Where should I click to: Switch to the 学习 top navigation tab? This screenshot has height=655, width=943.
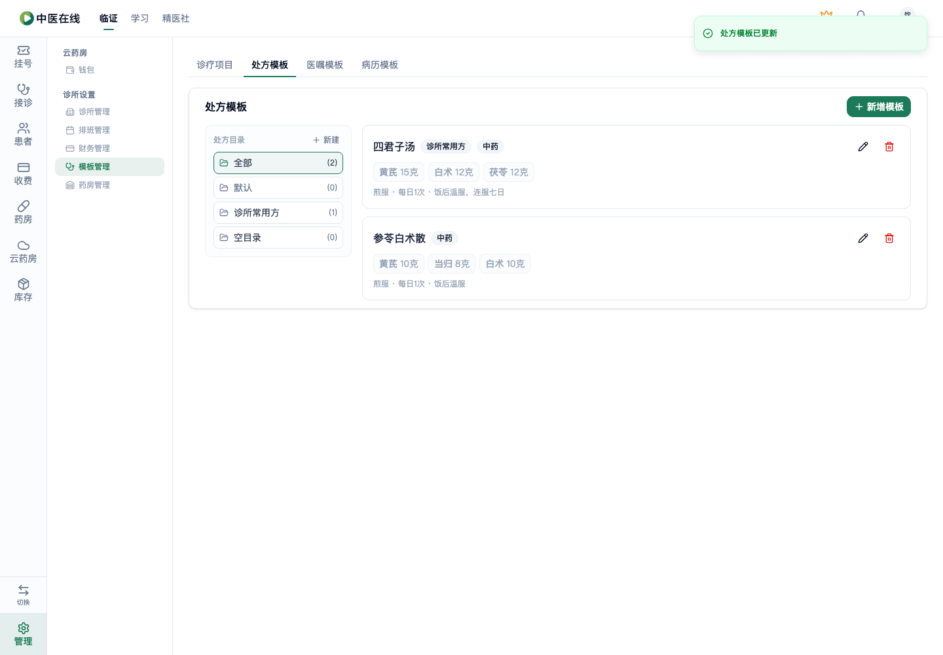pos(140,18)
